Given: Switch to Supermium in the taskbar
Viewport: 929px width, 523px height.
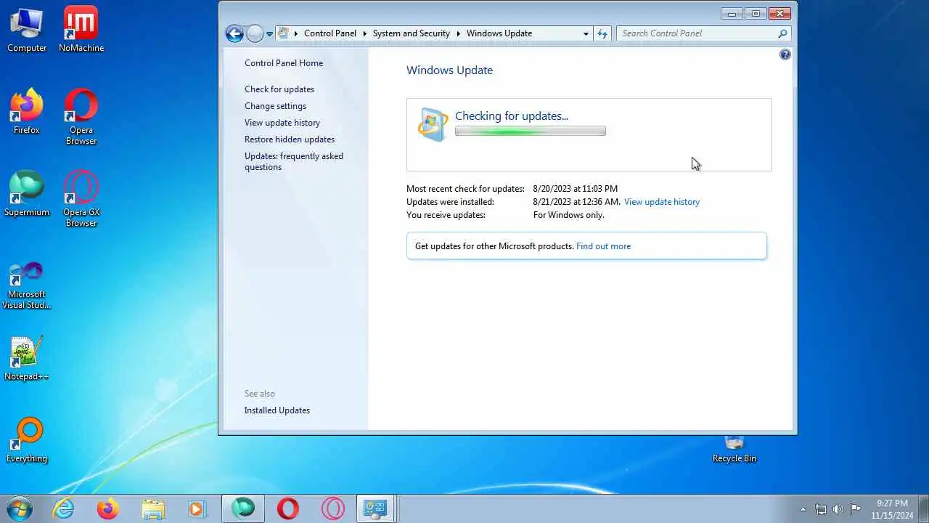Looking at the screenshot, I should coord(243,508).
